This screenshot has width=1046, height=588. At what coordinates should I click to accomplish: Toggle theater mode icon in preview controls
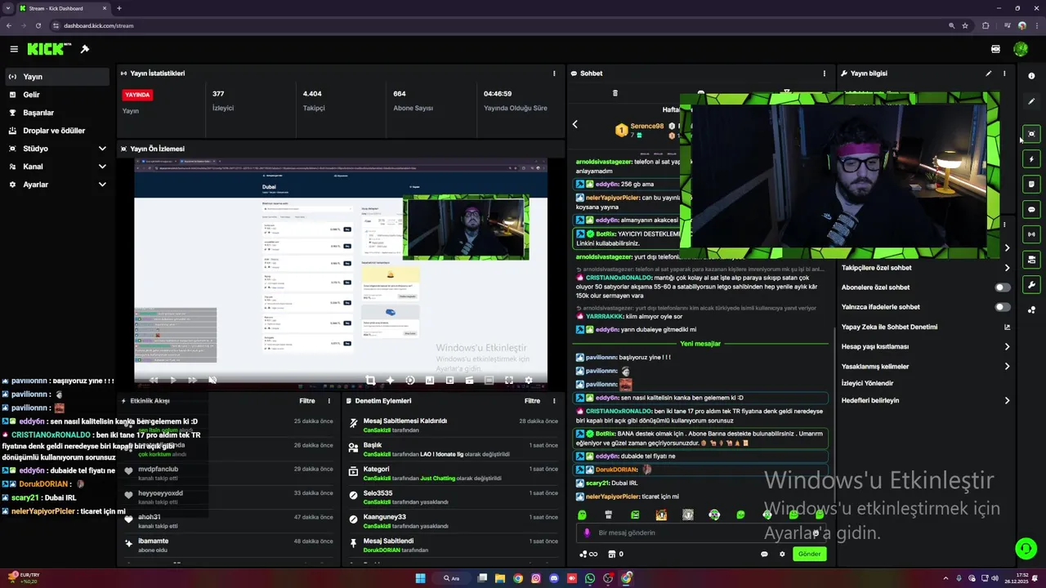pos(489,380)
